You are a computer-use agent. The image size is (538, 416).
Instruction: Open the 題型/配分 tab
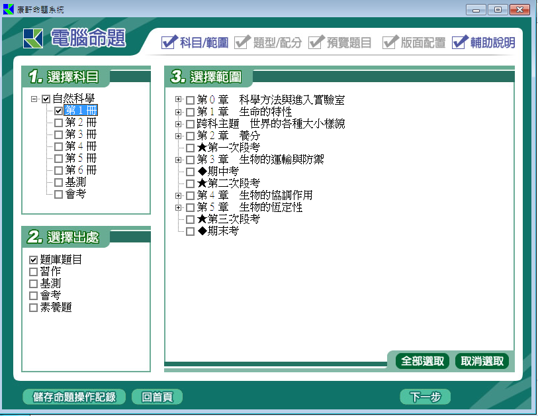(x=268, y=42)
